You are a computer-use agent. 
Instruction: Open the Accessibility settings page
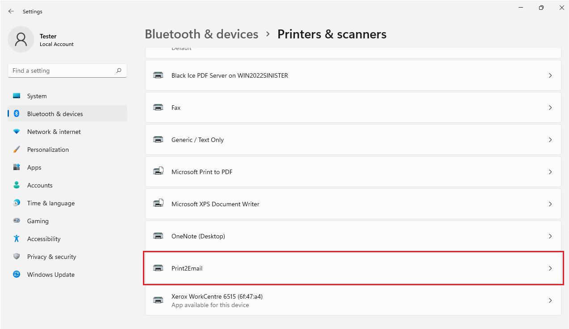(67, 239)
